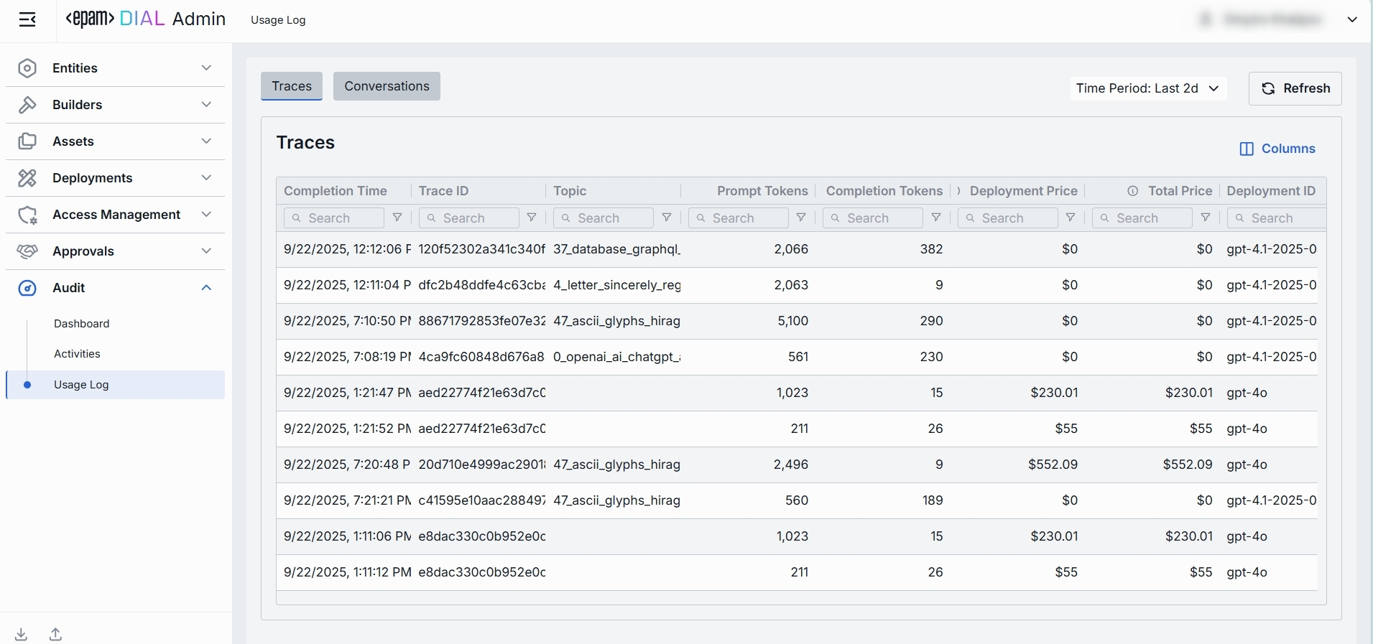Select trace ID 4ca9fc60848d676a8 cell
This screenshot has height=644, width=1373.
[x=482, y=357]
